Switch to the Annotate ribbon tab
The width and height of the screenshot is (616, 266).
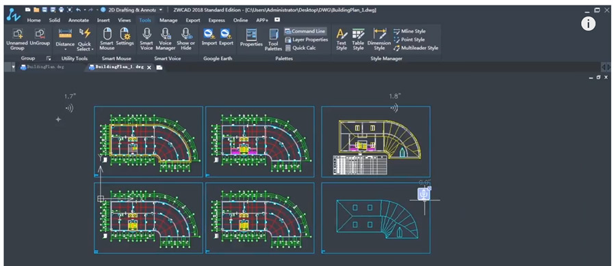tap(79, 20)
